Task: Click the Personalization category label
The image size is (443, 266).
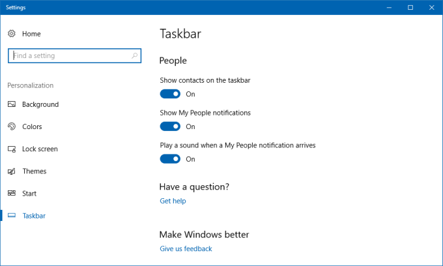Action: [x=30, y=85]
